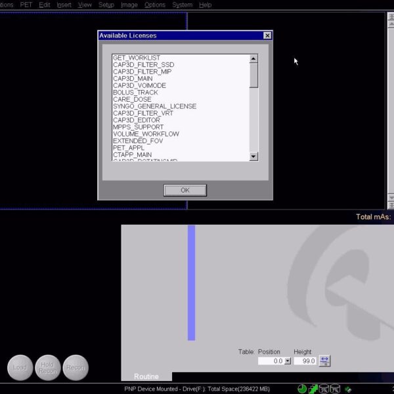
Task: Switch to the Routine tab
Action: pos(146,376)
